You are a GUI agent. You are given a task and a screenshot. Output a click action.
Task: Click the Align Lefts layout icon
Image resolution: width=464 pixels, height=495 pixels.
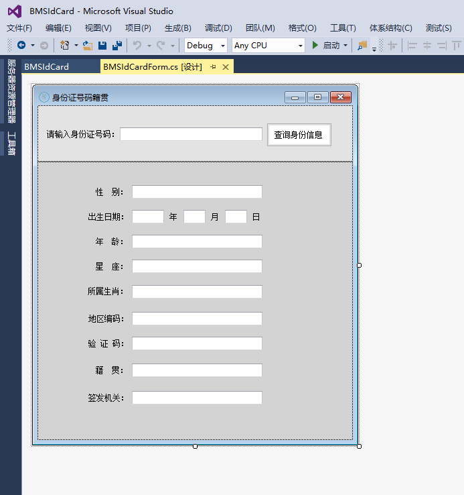click(412, 46)
